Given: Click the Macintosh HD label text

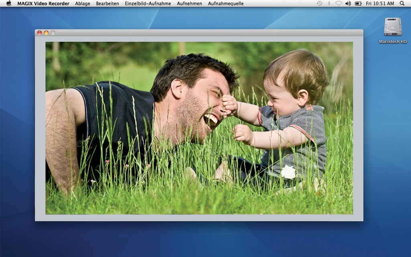Looking at the screenshot, I should (393, 42).
